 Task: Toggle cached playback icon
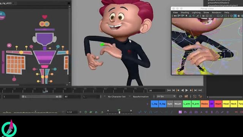coord(186,96)
